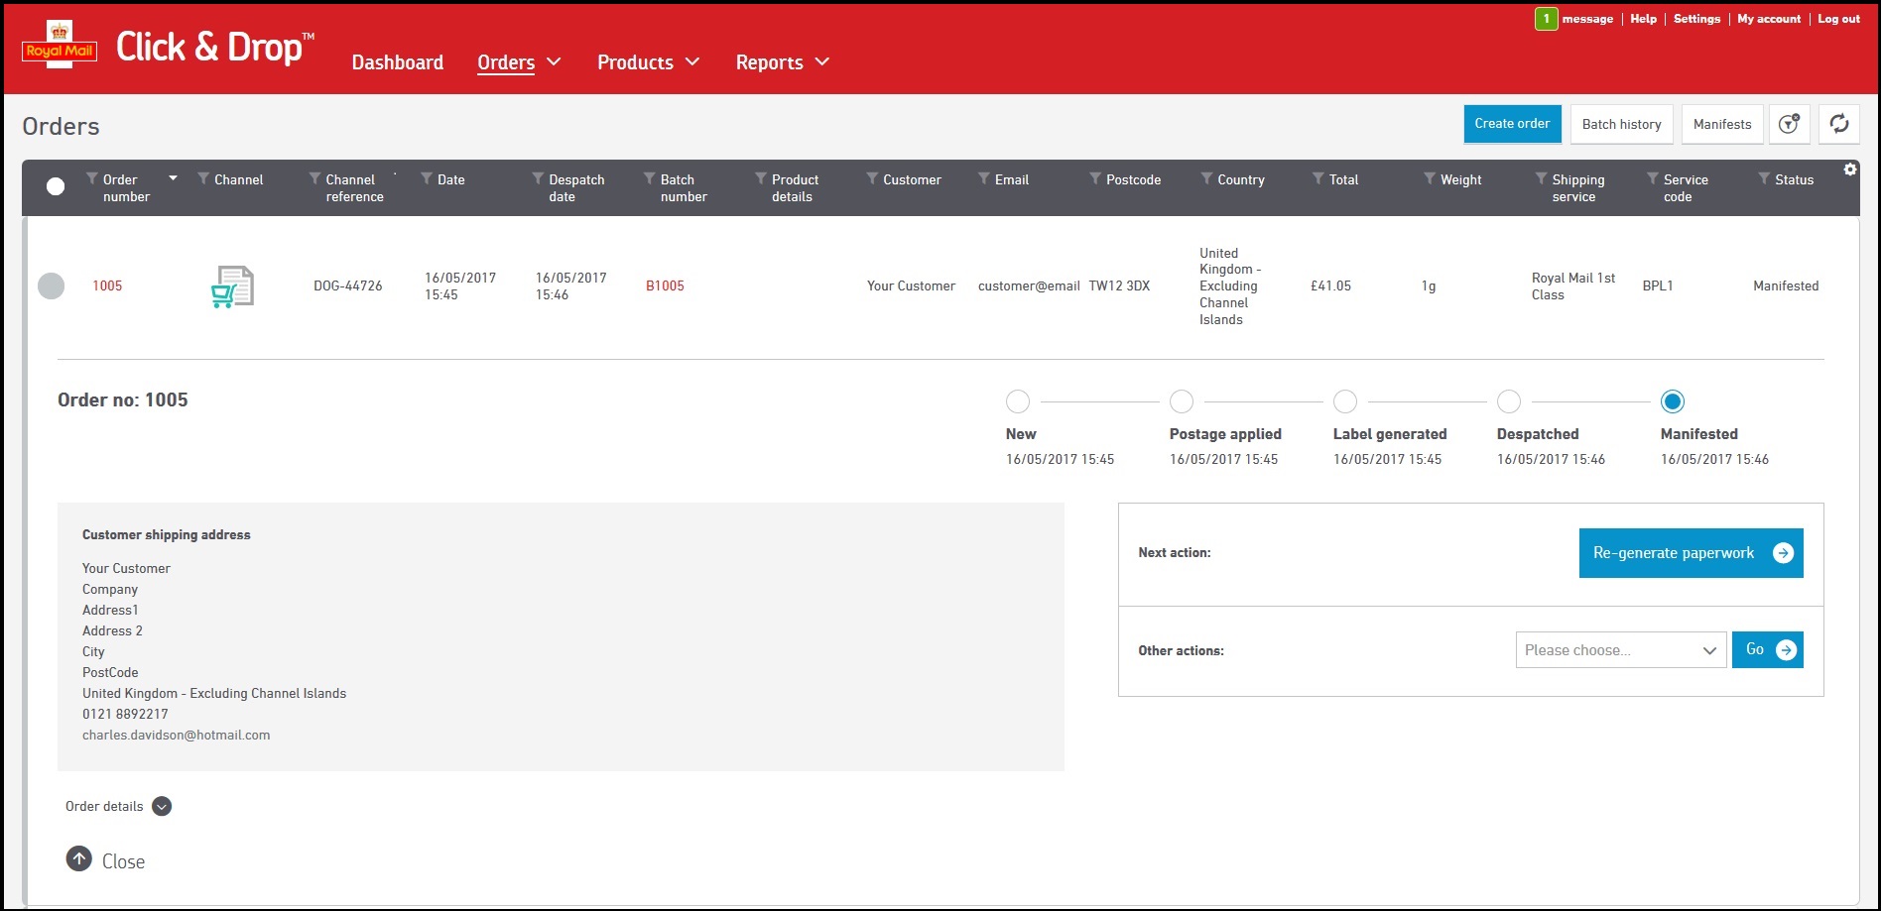Expand the Order details section
Screen dimensions: 1881x911
pos(162,806)
